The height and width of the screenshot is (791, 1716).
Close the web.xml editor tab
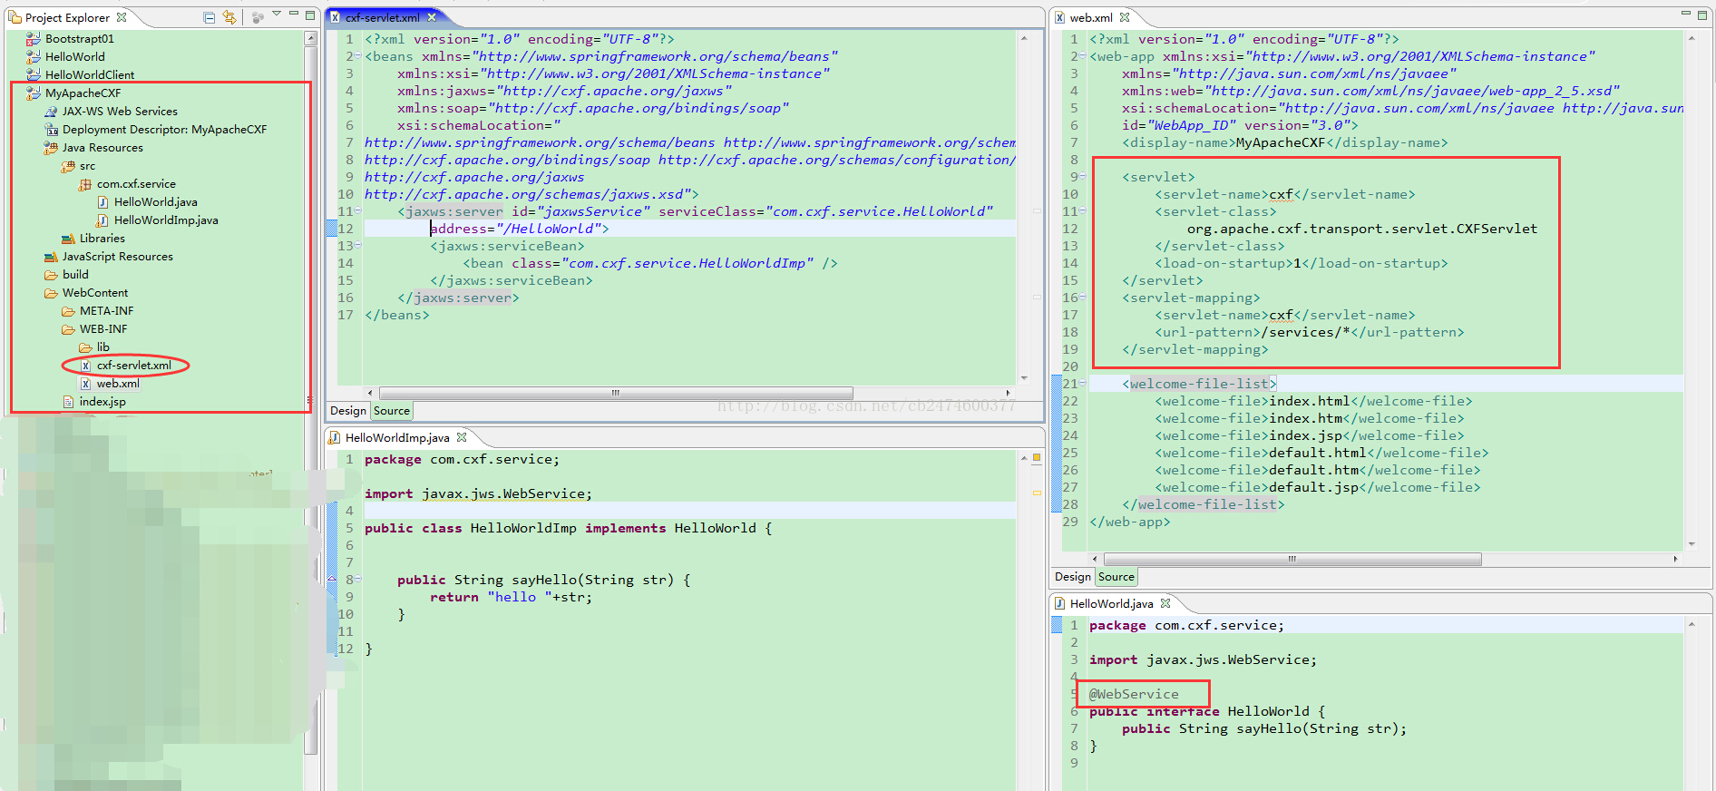click(1125, 17)
